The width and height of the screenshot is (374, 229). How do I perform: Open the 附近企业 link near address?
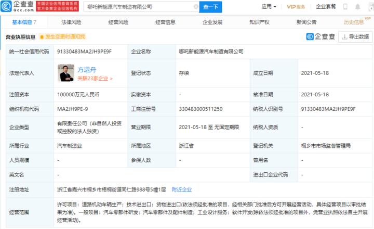[x=182, y=190]
